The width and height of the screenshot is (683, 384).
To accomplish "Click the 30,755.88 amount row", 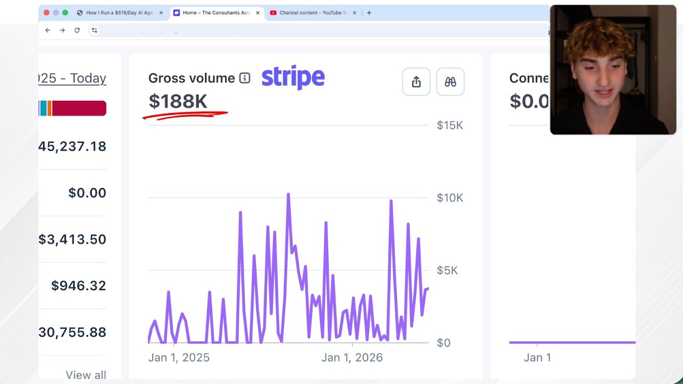I will tap(73, 332).
